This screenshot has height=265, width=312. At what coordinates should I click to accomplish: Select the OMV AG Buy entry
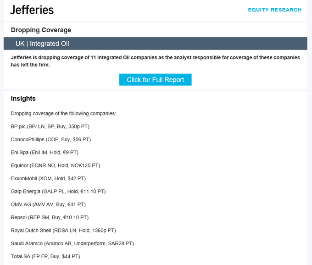(x=48, y=204)
